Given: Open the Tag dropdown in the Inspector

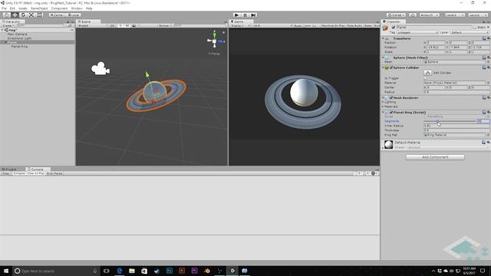Looking at the screenshot, I should [417, 32].
